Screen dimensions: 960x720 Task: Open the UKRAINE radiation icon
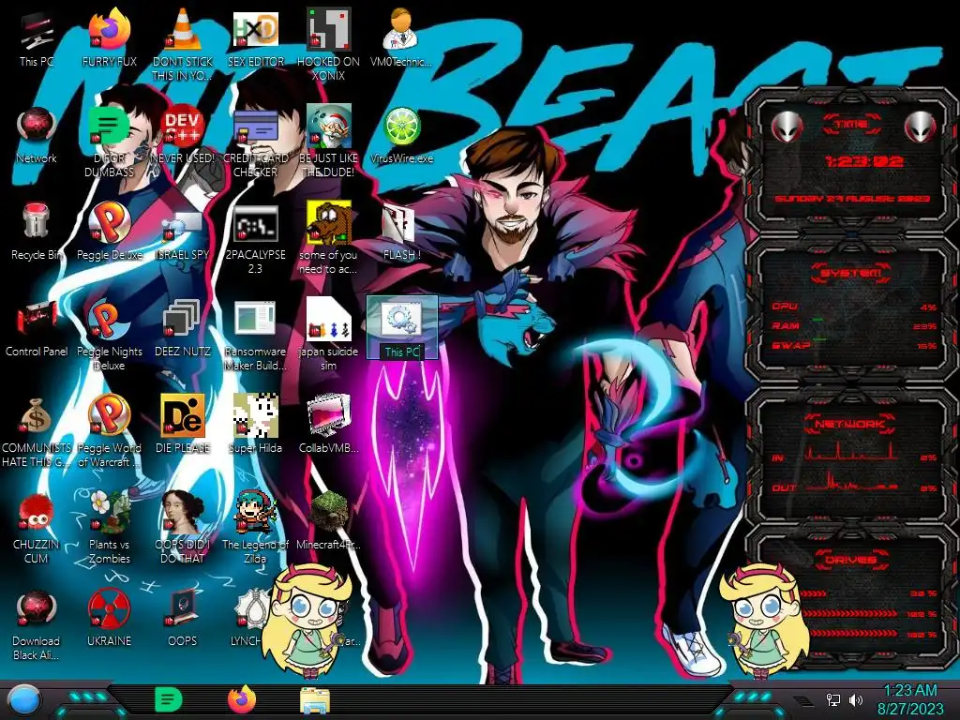point(109,619)
